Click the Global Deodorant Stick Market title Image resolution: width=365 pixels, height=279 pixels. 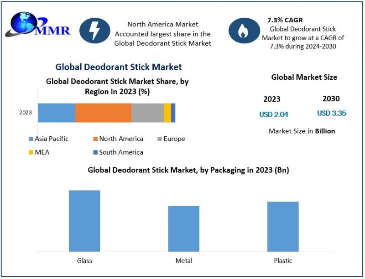pos(119,67)
